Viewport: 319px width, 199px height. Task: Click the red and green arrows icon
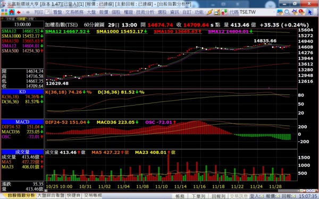point(224,12)
